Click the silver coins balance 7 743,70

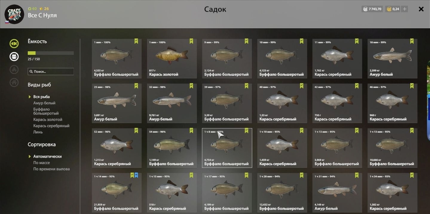(x=372, y=9)
